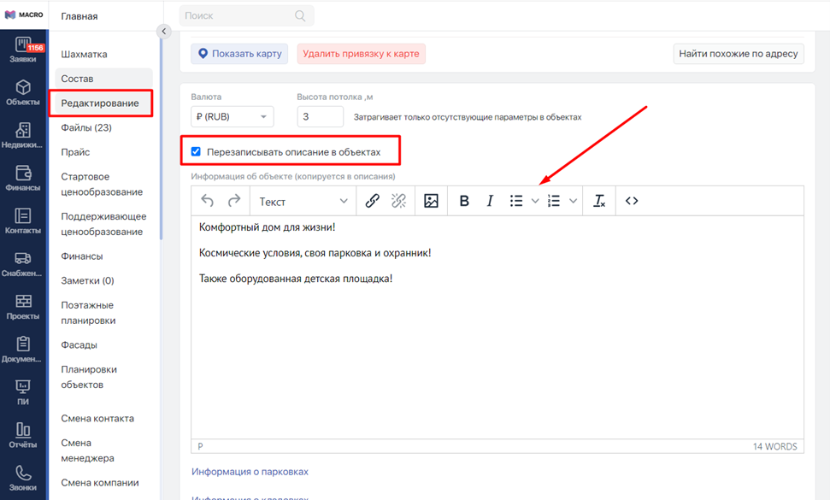Toggle bold formatting in the editor
Image resolution: width=830 pixels, height=500 pixels.
[x=464, y=201]
